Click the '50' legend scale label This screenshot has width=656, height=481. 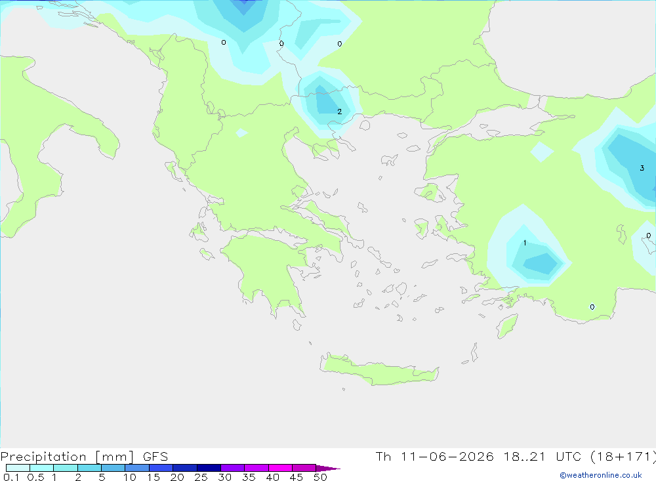[320, 477]
